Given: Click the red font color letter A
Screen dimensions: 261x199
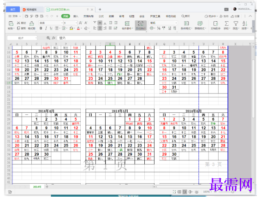Looking at the screenshot, I should click(78, 28).
